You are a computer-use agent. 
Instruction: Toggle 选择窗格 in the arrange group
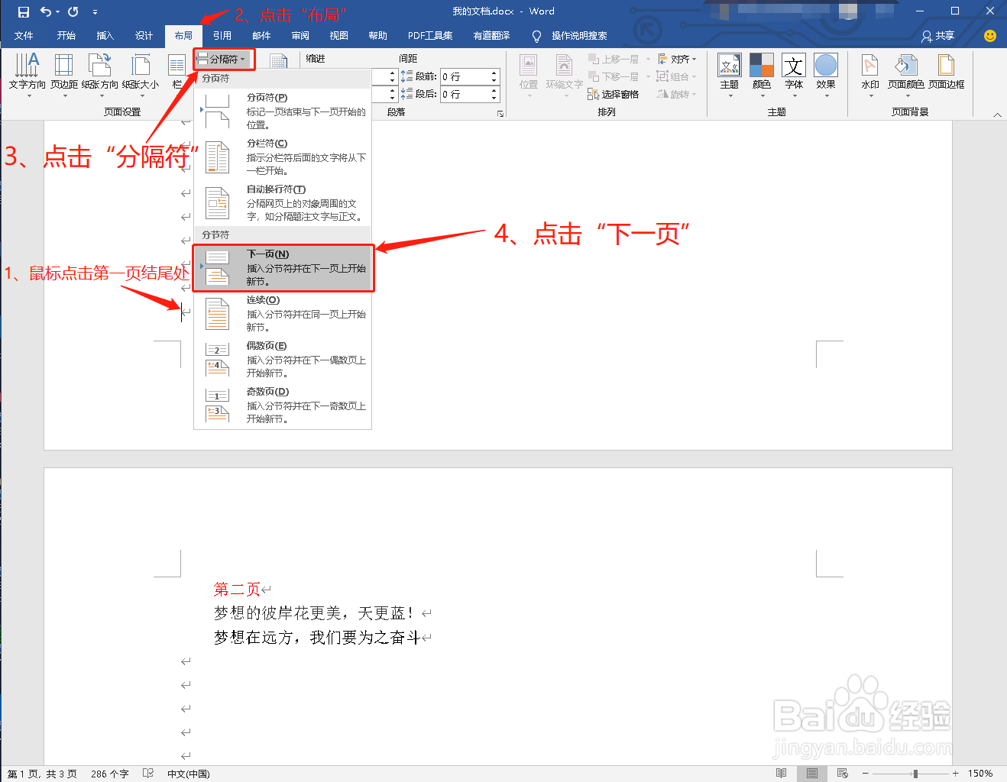pyautogui.click(x=613, y=94)
